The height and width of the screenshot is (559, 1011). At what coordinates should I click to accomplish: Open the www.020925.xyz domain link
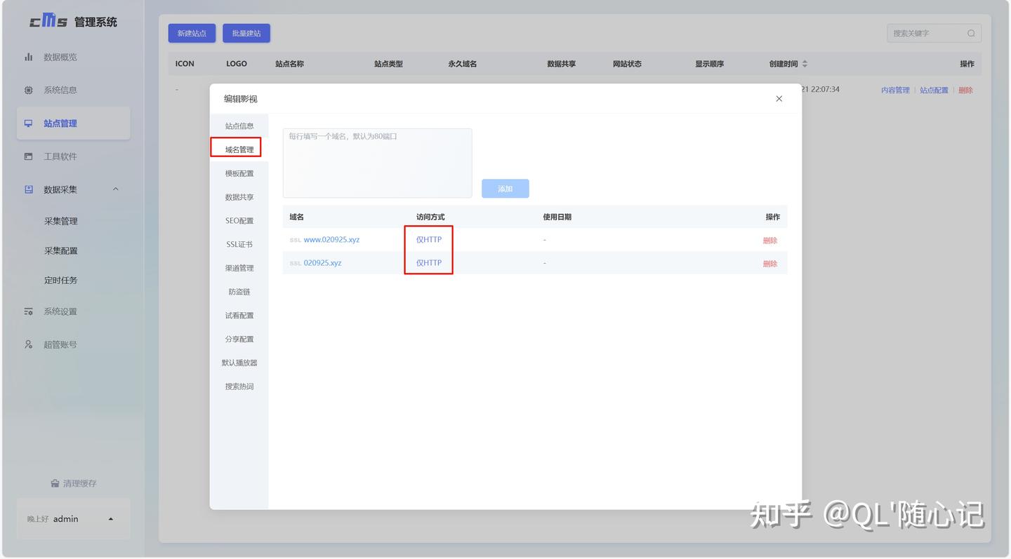[x=331, y=240]
